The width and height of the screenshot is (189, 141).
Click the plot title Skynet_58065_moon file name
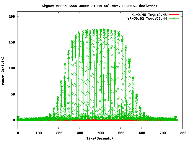click(80, 6)
